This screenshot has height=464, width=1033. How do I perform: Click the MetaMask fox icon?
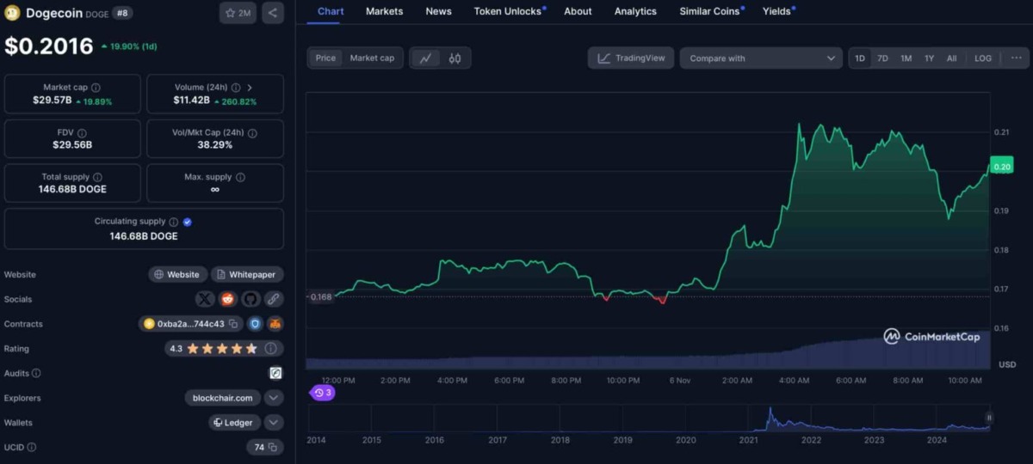coord(275,324)
